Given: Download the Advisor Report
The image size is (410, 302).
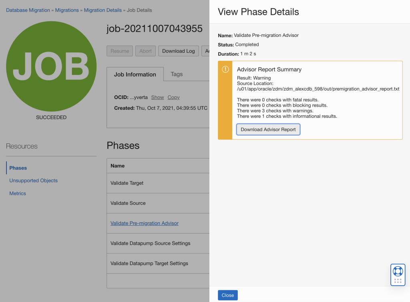Looking at the screenshot, I should [x=268, y=129].
